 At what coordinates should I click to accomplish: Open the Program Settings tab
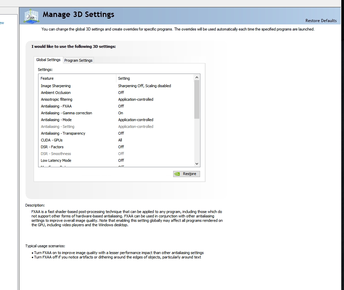tap(78, 60)
